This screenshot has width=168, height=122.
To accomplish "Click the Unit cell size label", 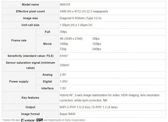I will coord(30,25).
